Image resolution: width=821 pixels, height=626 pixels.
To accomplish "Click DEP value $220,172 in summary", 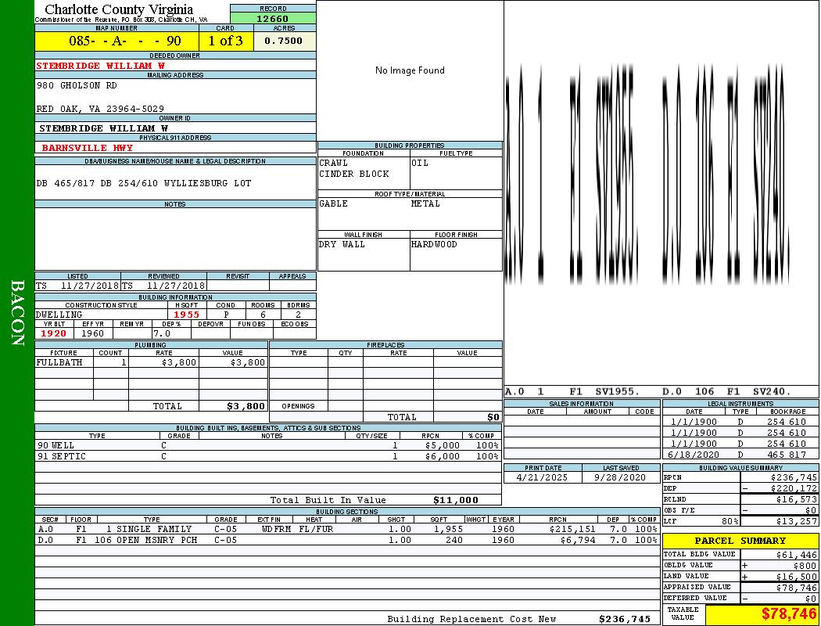I will [x=794, y=488].
